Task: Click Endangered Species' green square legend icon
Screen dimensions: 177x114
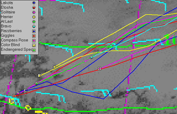Action: point(34,50)
